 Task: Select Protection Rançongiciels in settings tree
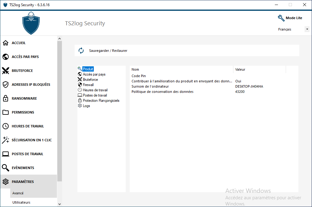(101, 101)
